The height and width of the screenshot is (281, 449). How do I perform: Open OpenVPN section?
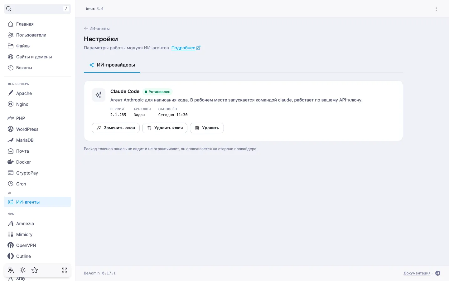(x=37, y=245)
